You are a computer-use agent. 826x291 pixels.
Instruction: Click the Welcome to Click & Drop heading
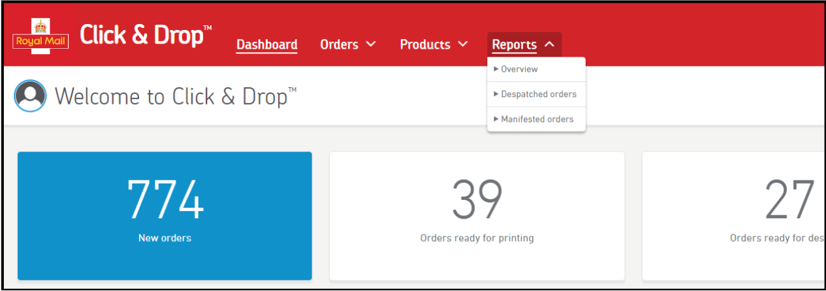(x=175, y=96)
